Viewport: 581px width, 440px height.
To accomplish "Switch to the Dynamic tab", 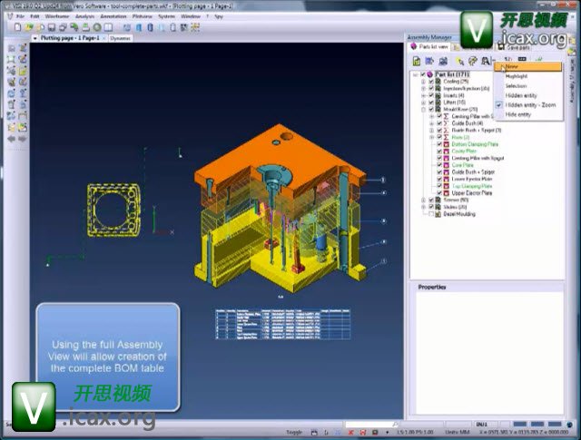I will [x=121, y=38].
